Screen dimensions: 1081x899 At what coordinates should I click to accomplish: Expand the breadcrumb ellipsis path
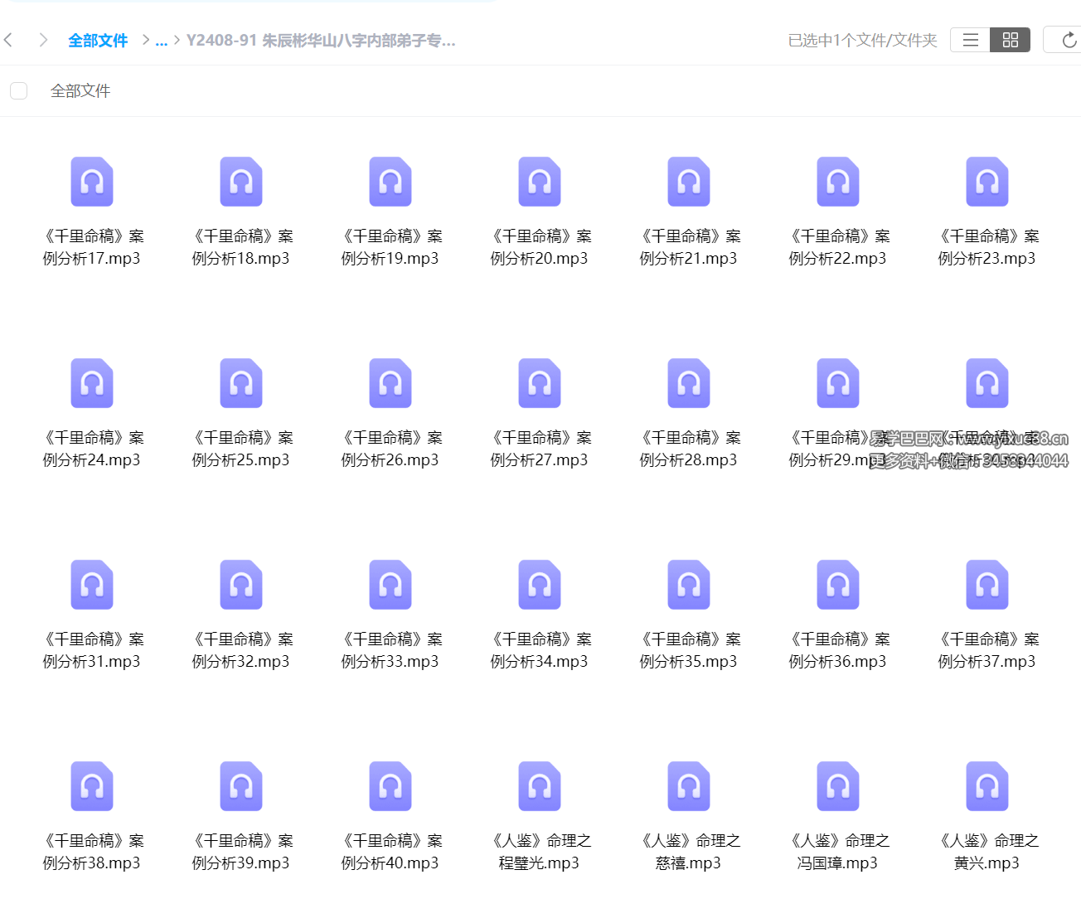pos(162,41)
